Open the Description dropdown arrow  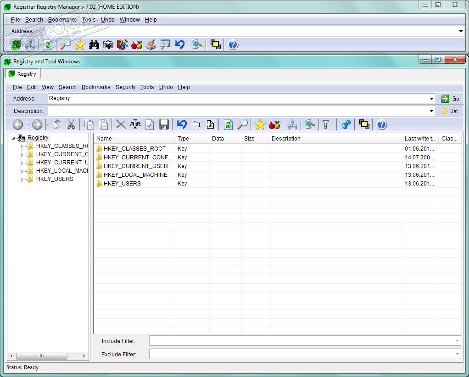coord(431,111)
